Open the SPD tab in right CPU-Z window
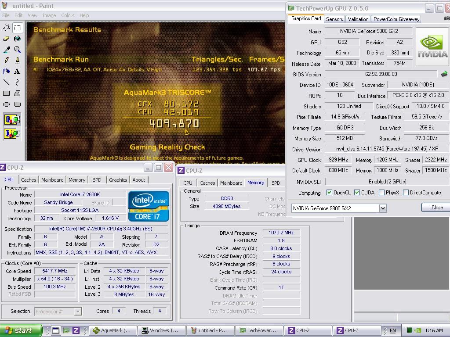The image size is (450, 337). tap(276, 183)
